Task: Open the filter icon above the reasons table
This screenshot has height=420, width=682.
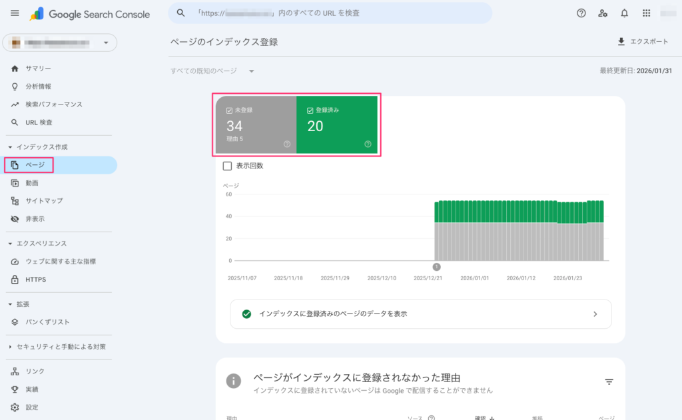Action: 609,381
